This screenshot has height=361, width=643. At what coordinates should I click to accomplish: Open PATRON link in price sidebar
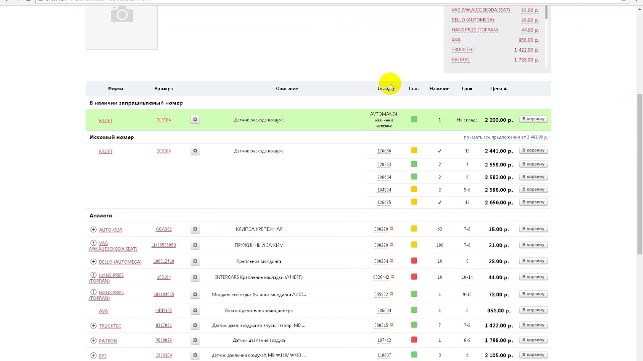coord(461,60)
